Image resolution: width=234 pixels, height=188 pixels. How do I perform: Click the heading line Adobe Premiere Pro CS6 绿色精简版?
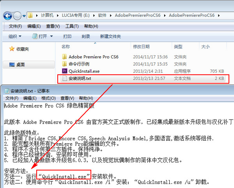point(49,105)
